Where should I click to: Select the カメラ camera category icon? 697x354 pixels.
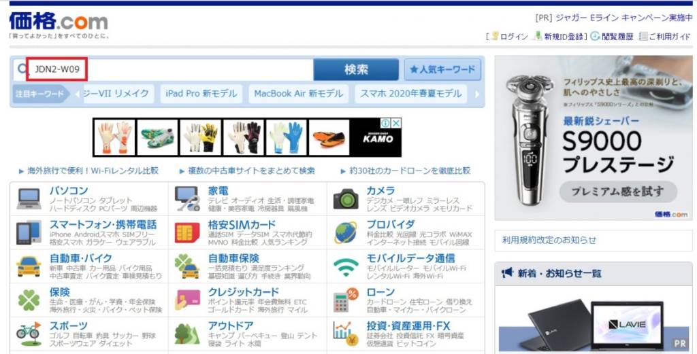click(345, 199)
